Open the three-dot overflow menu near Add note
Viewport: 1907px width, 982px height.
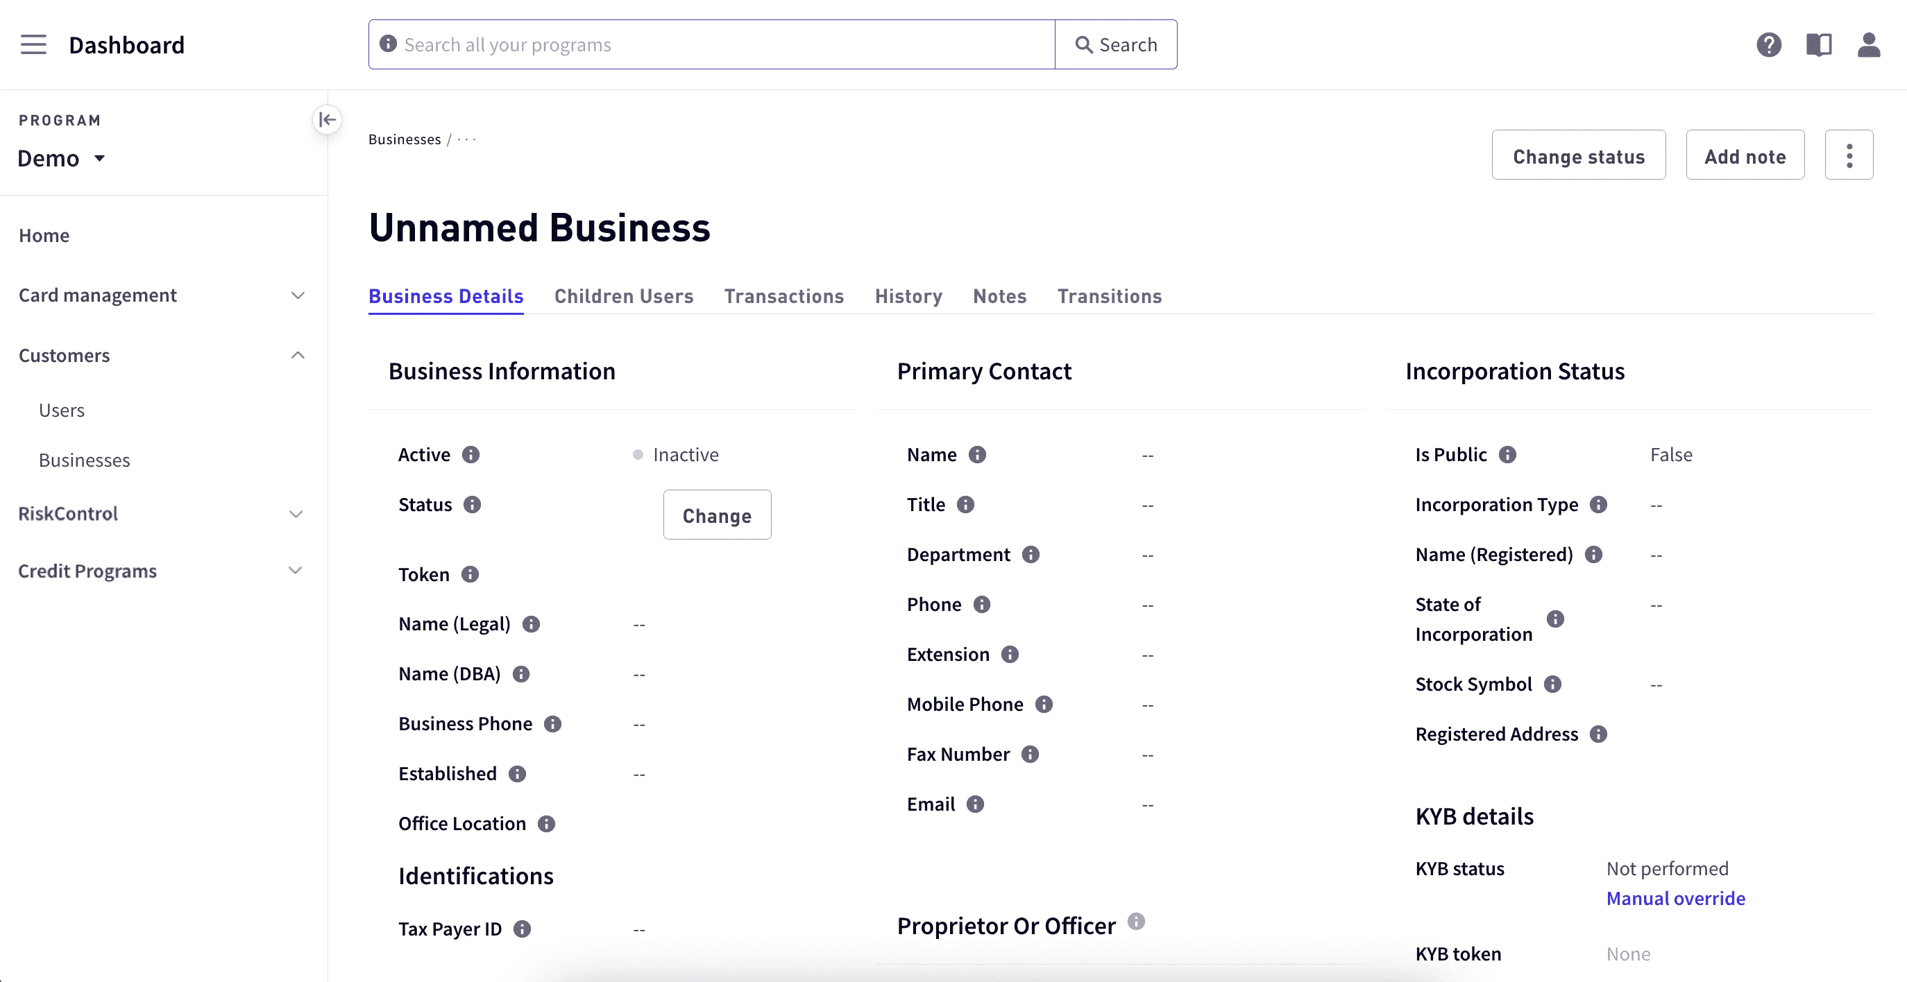coord(1849,155)
